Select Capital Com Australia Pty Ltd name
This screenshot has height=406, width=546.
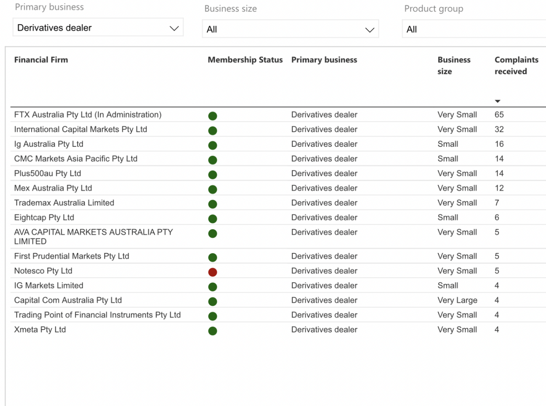click(68, 300)
